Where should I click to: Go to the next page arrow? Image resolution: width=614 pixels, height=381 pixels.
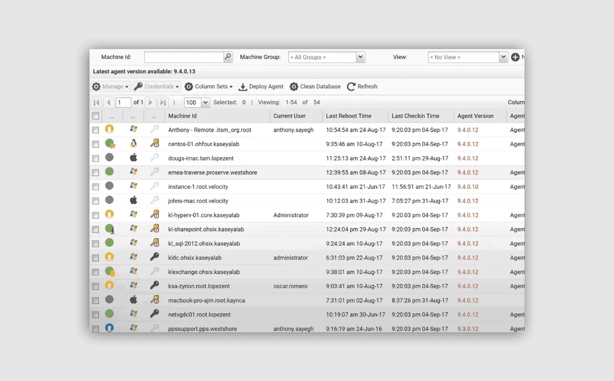tap(150, 102)
